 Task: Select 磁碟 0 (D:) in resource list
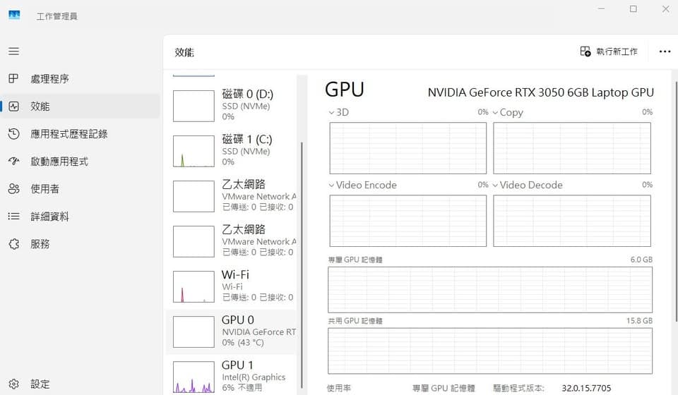pyautogui.click(x=232, y=106)
